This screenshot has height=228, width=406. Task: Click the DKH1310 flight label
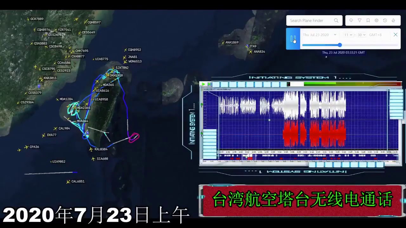(116, 75)
